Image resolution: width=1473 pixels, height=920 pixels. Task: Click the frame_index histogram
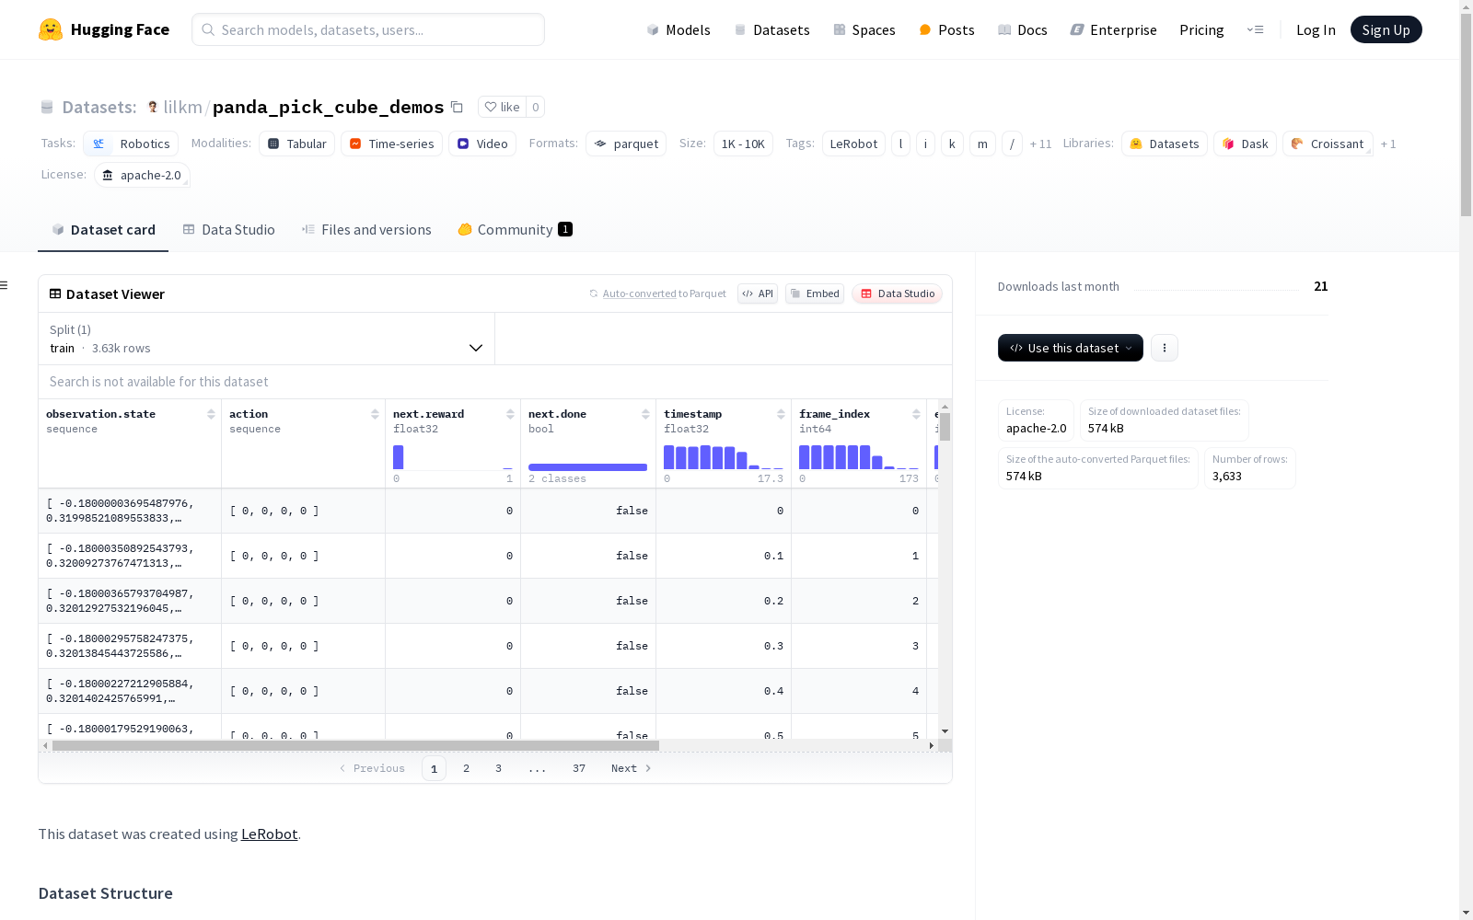(858, 457)
